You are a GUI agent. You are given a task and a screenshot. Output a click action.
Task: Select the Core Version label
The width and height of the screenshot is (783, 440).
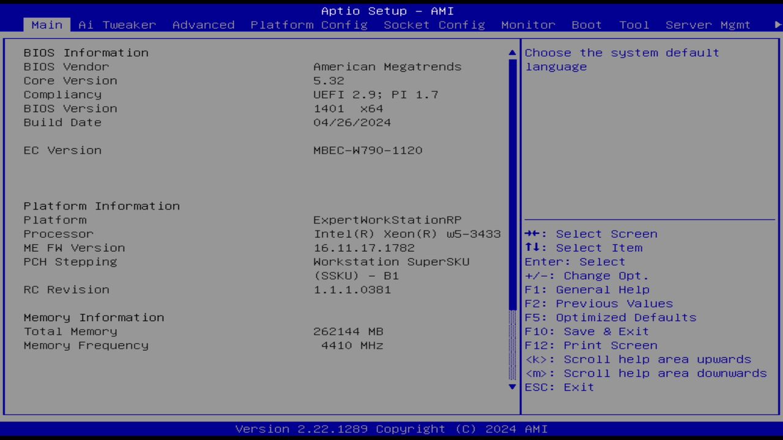pyautogui.click(x=70, y=81)
